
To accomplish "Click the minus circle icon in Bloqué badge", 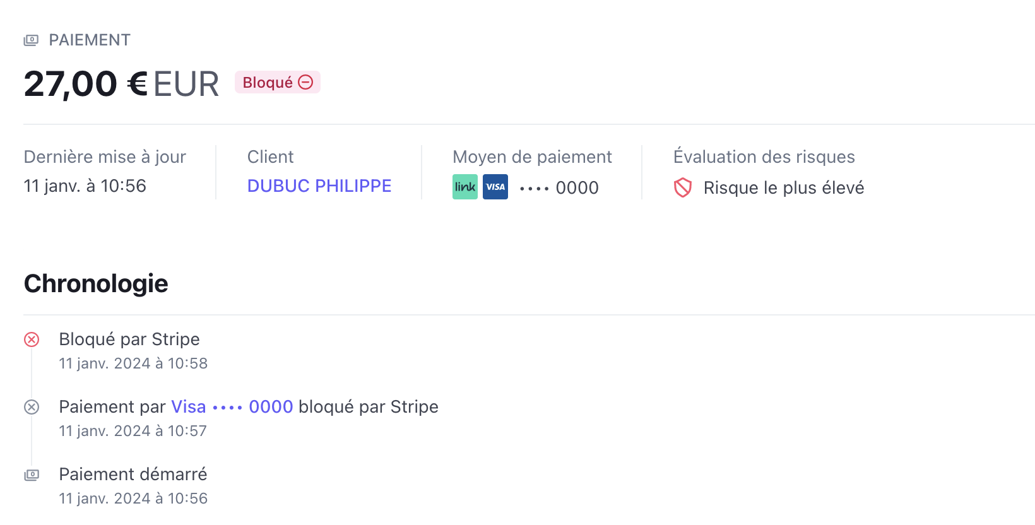I will coord(305,83).
